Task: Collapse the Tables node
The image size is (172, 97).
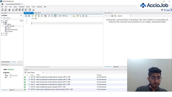Action: [4, 24]
